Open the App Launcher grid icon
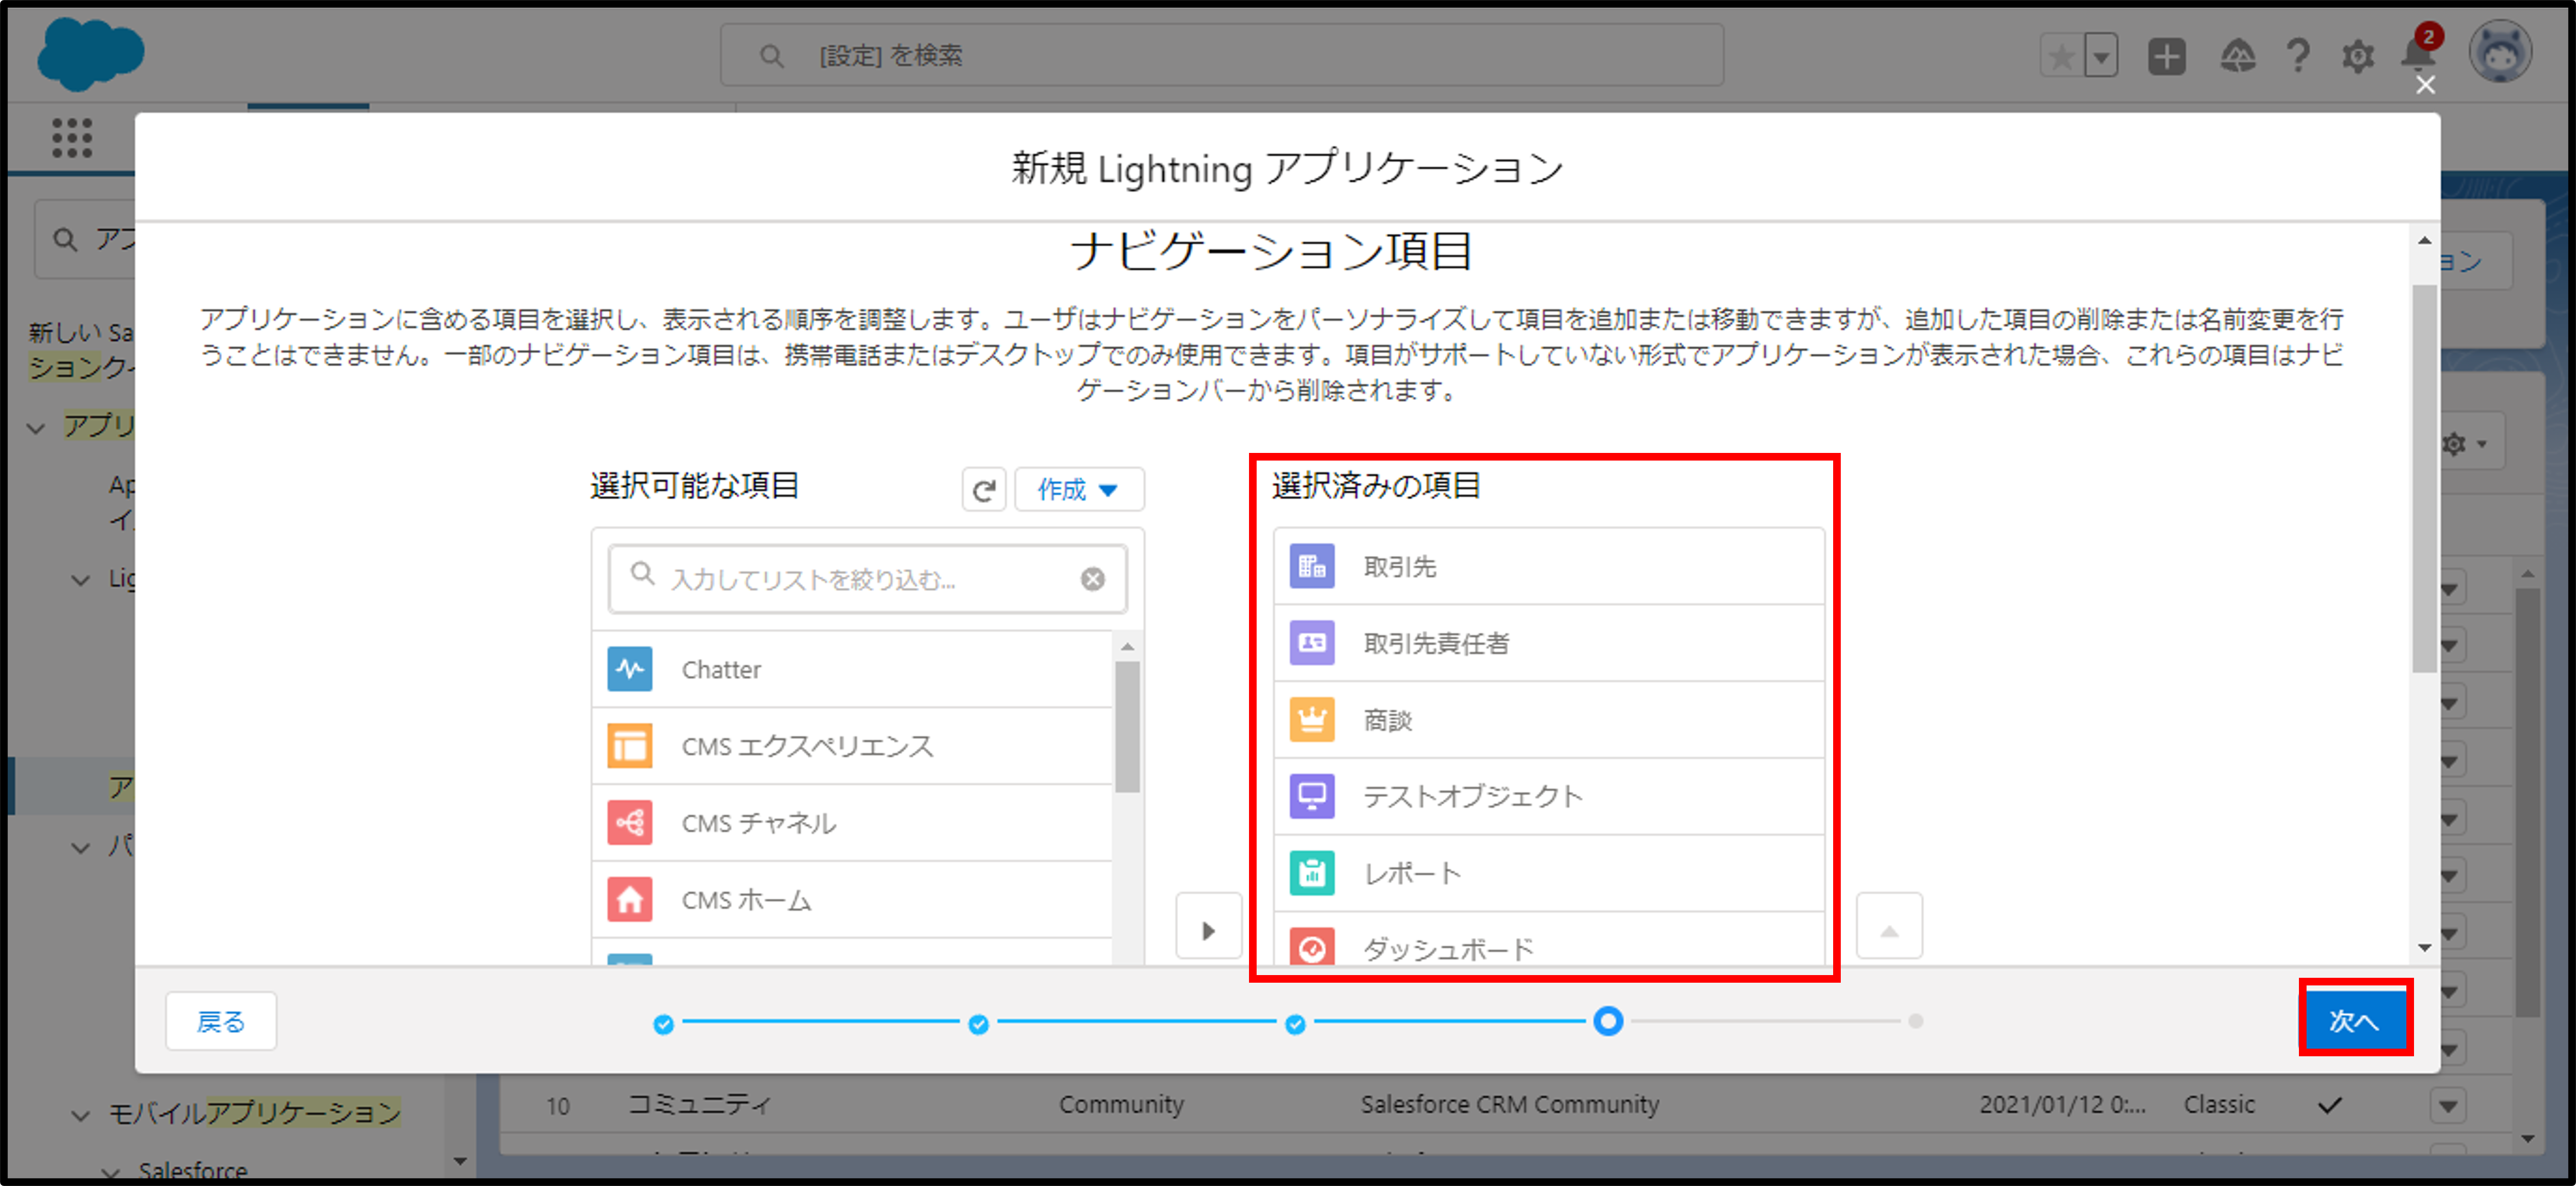This screenshot has height=1186, width=2576. pos(72,138)
